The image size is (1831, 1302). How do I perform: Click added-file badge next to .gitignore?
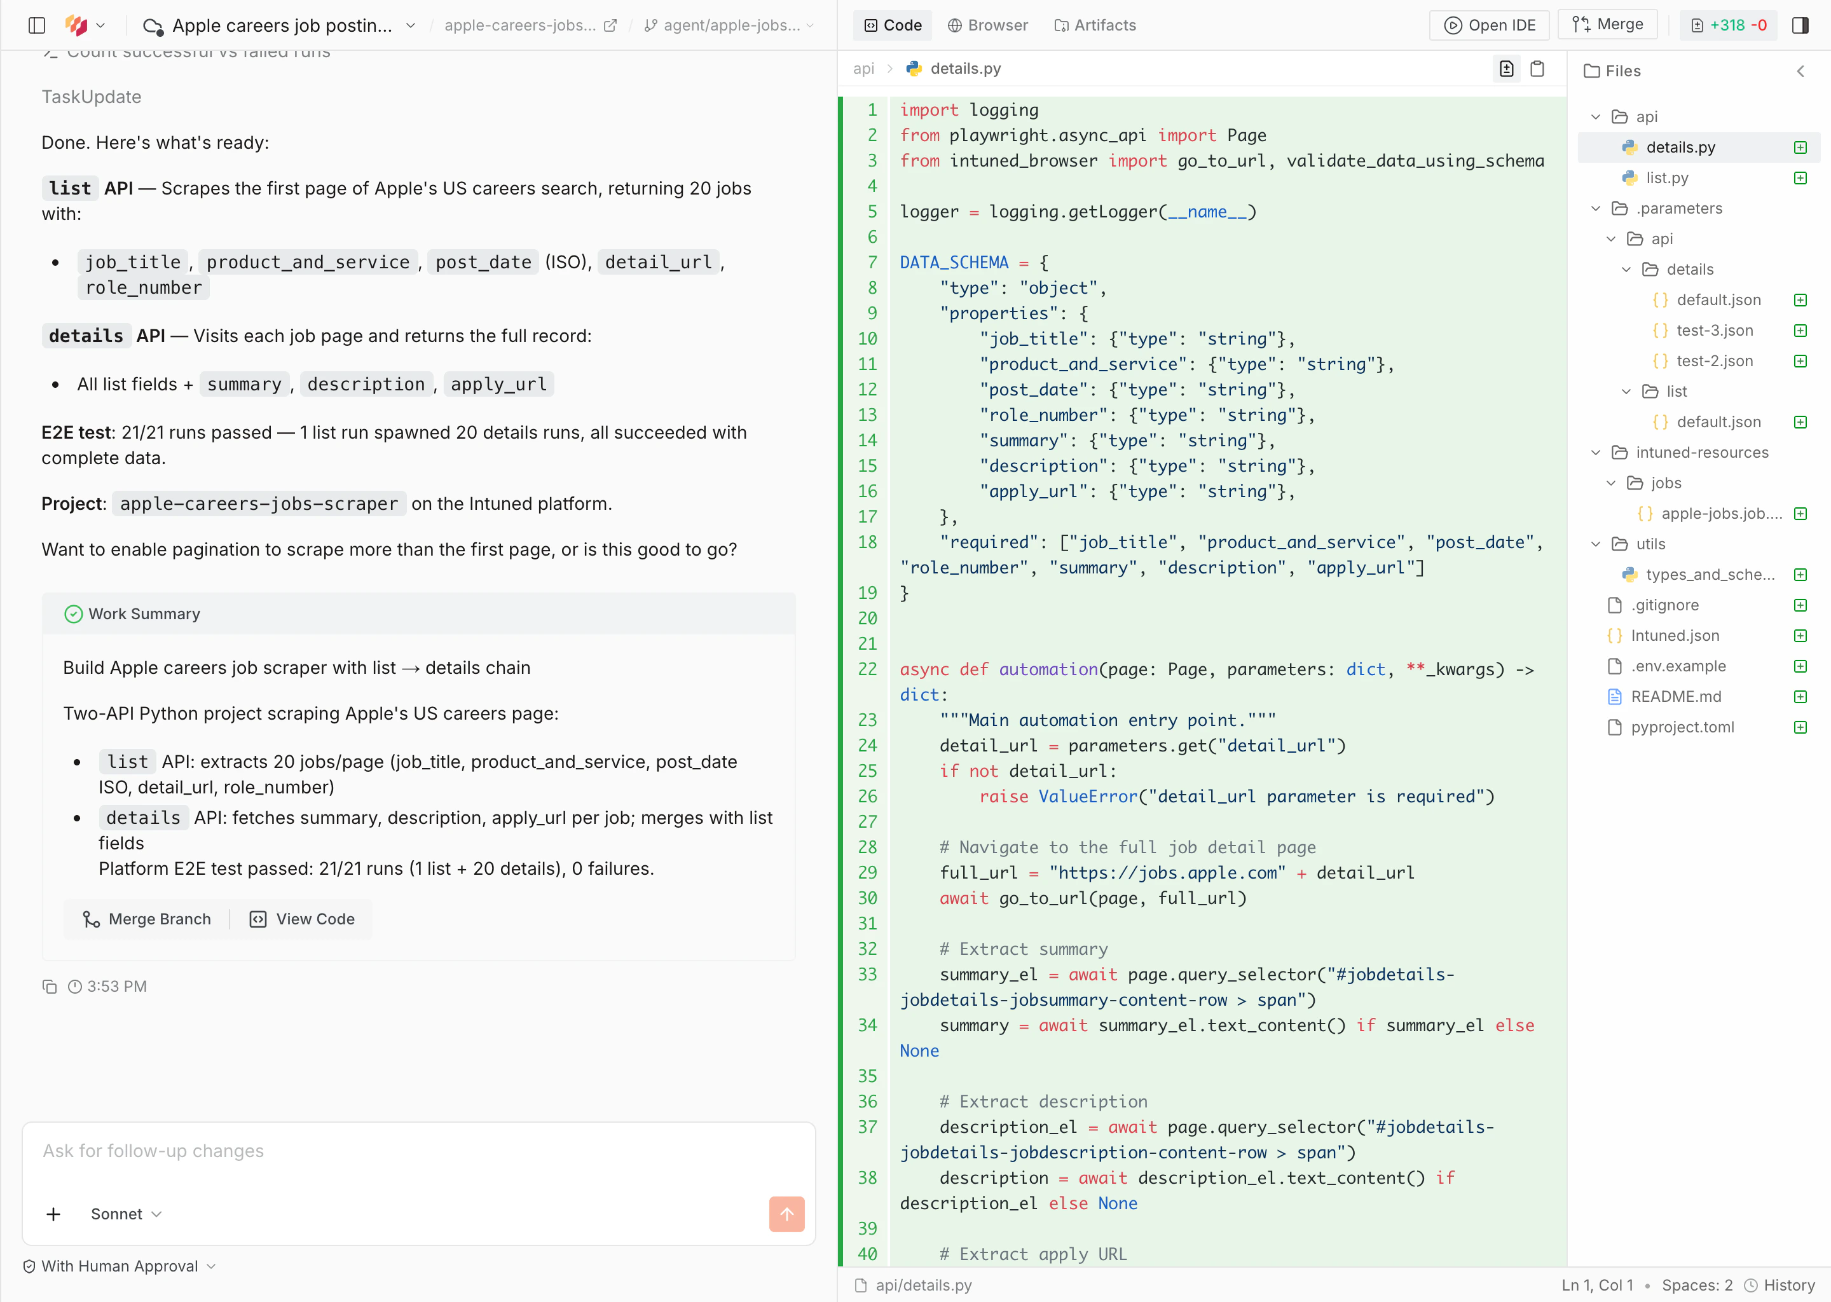click(1800, 605)
